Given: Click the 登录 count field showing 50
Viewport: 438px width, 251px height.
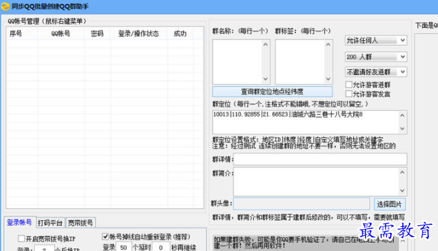Looking at the screenshot, I should pos(124,247).
